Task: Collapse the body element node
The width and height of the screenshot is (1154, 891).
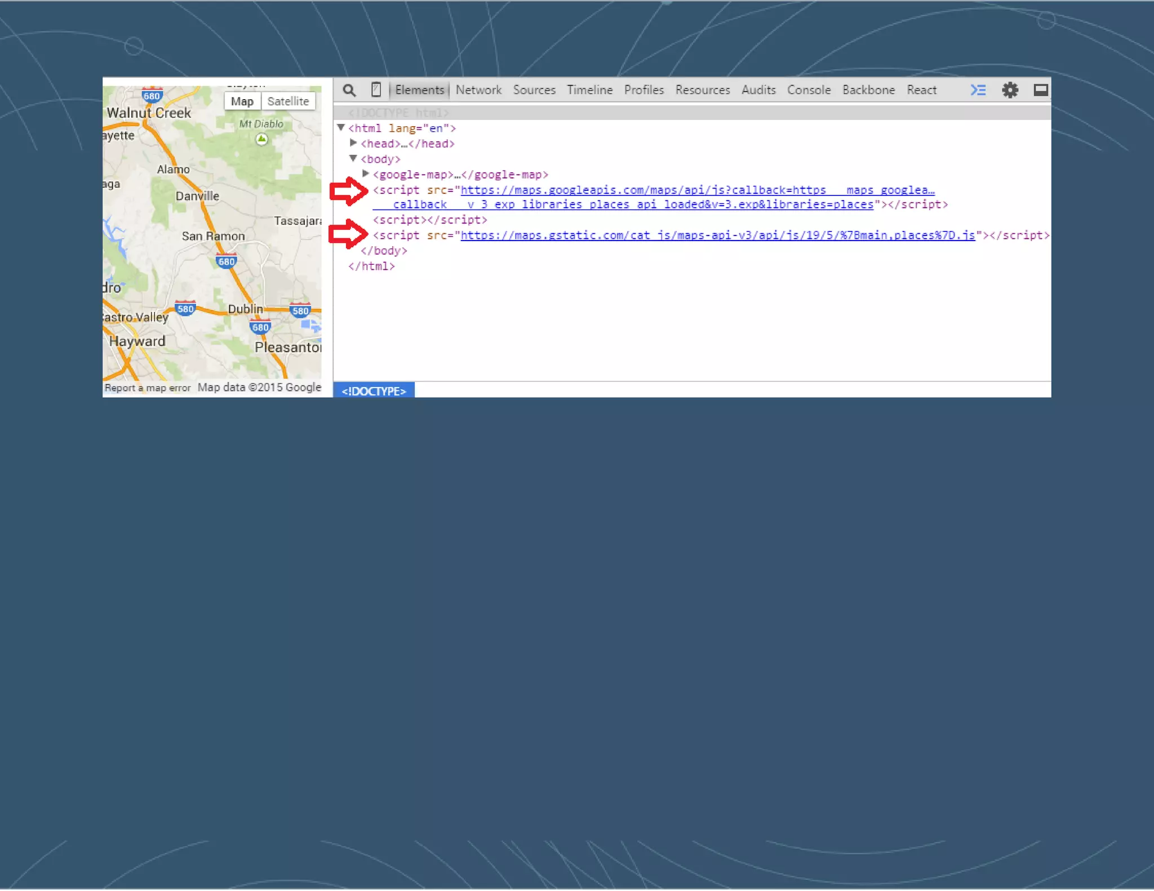Action: tap(353, 158)
